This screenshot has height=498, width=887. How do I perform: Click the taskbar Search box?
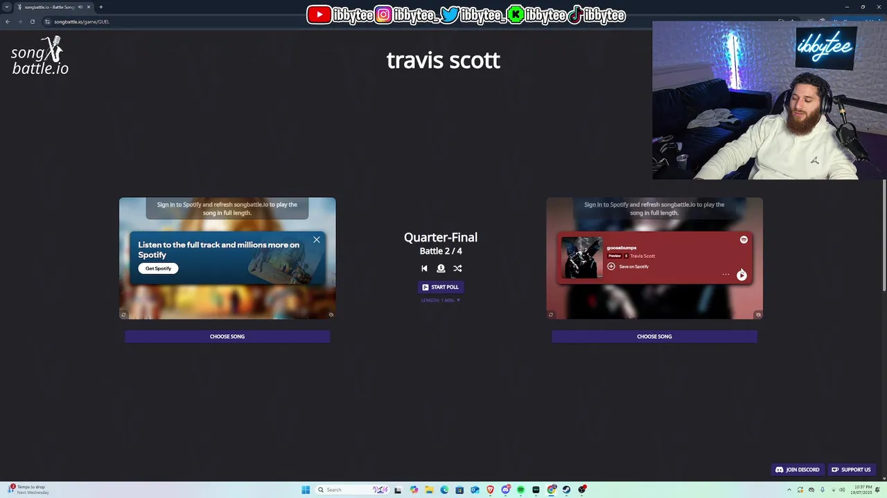tap(352, 490)
